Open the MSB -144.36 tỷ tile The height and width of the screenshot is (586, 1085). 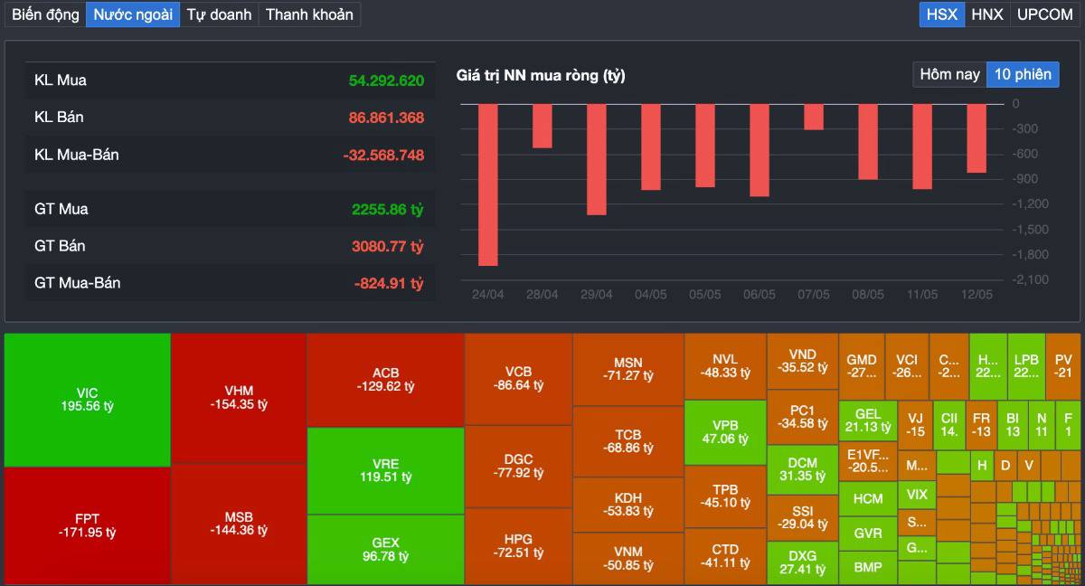(239, 525)
